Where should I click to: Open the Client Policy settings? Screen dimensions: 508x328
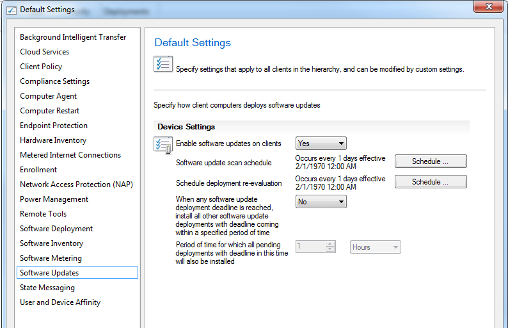click(x=41, y=67)
